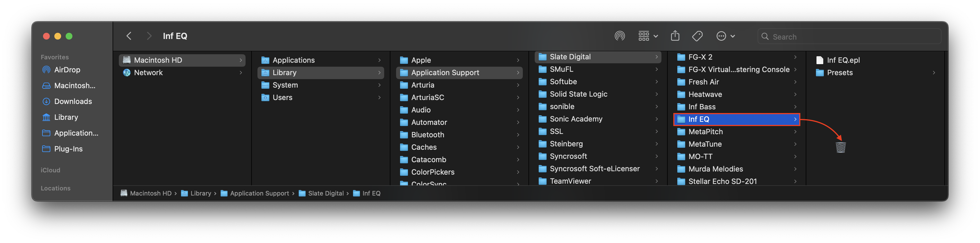Open the Automator folder
The image size is (980, 243).
(x=459, y=122)
